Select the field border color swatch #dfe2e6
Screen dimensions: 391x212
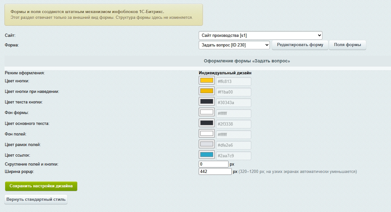[207, 144]
